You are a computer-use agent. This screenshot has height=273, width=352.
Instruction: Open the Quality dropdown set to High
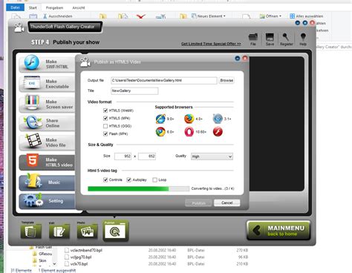coord(212,157)
